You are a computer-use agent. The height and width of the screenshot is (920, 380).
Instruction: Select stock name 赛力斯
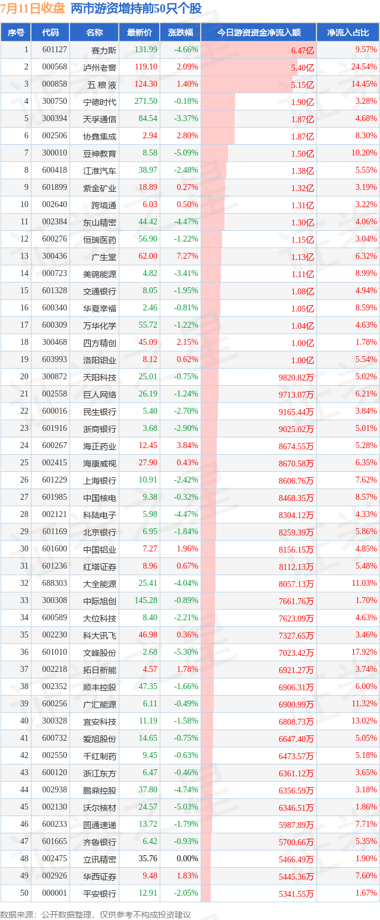[x=104, y=50]
